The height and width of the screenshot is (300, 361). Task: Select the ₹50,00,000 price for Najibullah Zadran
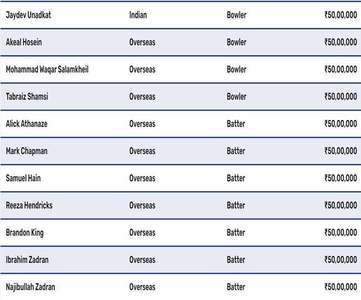(340, 287)
